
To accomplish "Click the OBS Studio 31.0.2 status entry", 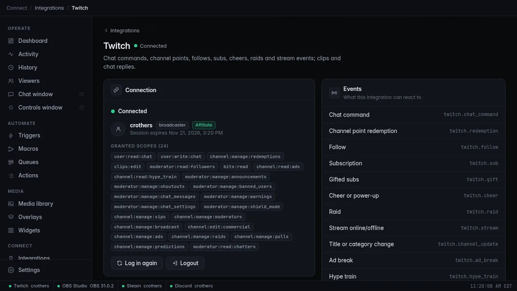I will (86, 286).
